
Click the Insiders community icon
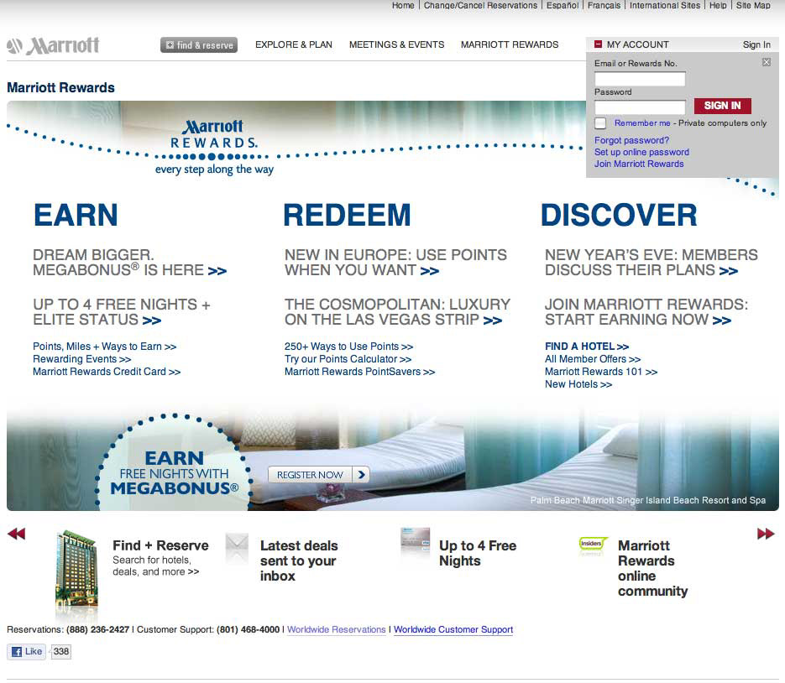(x=593, y=544)
